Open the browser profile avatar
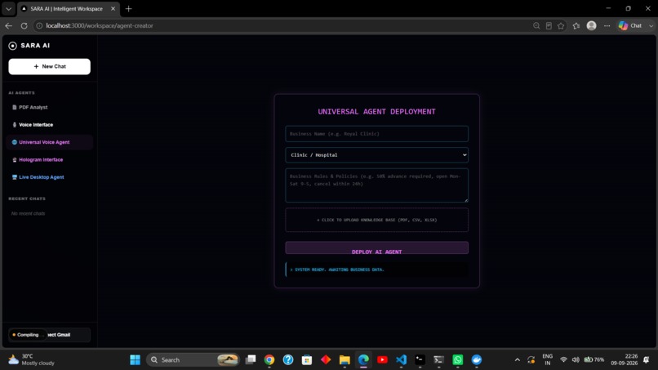The image size is (658, 370). tap(591, 25)
